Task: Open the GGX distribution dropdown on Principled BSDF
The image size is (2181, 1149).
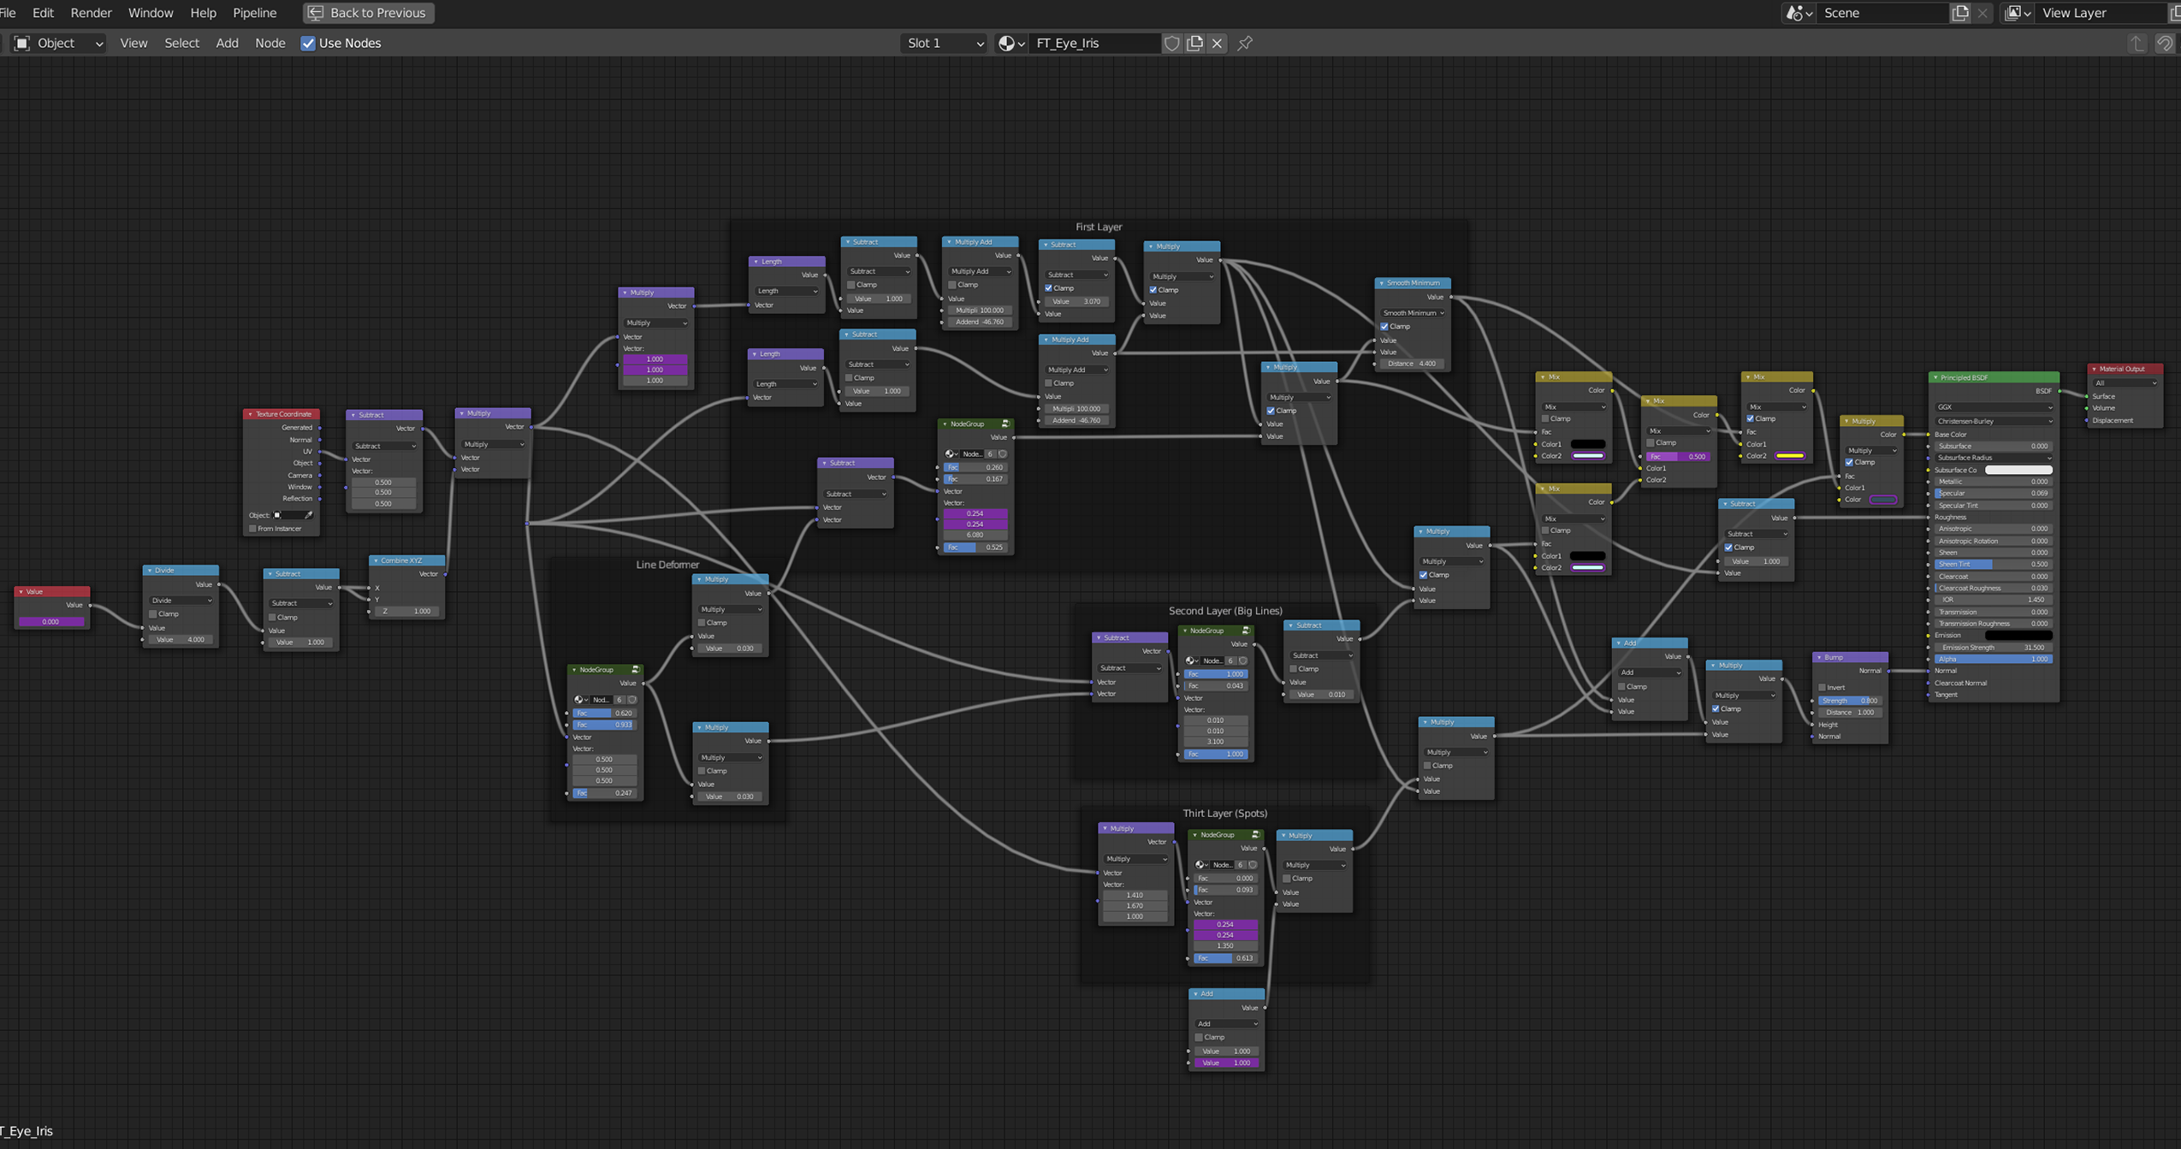Action: tap(1992, 408)
